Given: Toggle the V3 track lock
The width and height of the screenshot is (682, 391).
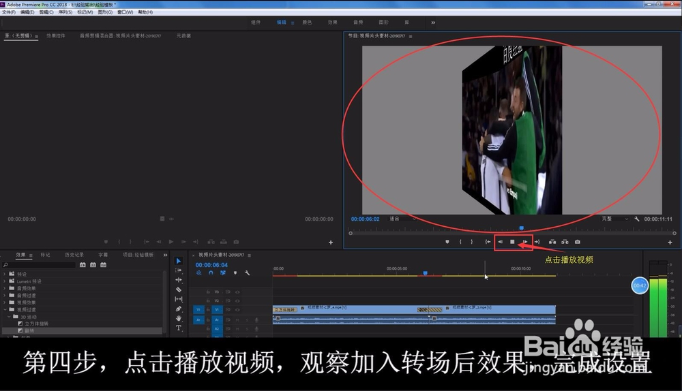Looking at the screenshot, I should pyautogui.click(x=208, y=292).
